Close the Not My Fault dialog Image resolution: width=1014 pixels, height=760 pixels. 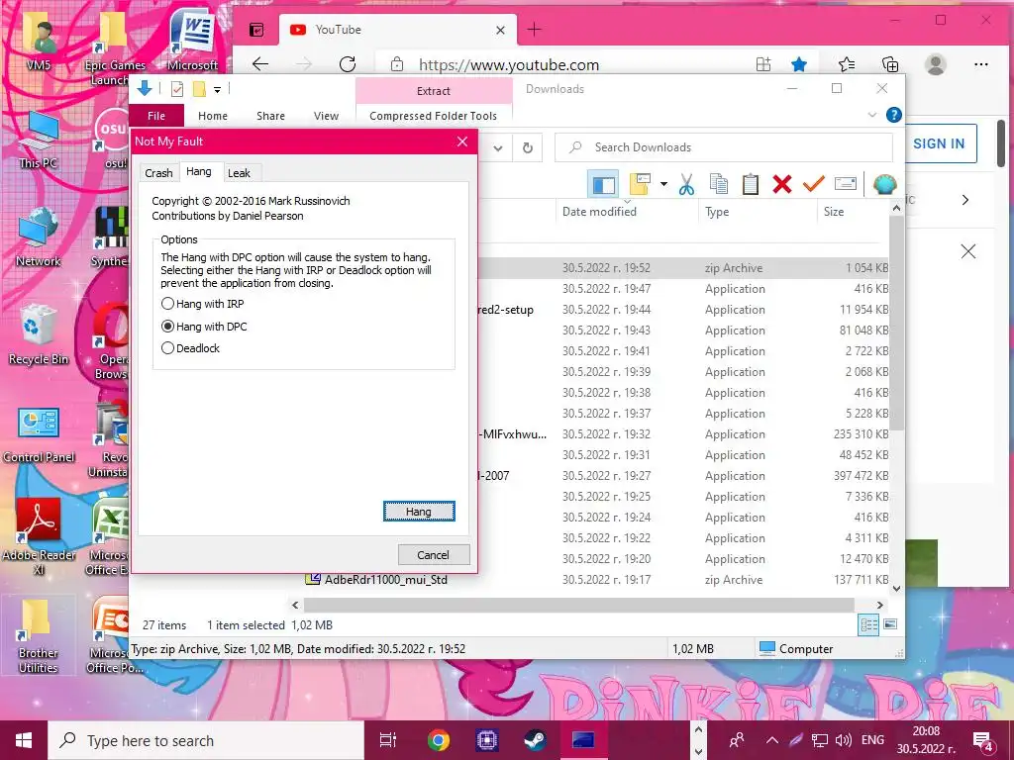tap(462, 142)
